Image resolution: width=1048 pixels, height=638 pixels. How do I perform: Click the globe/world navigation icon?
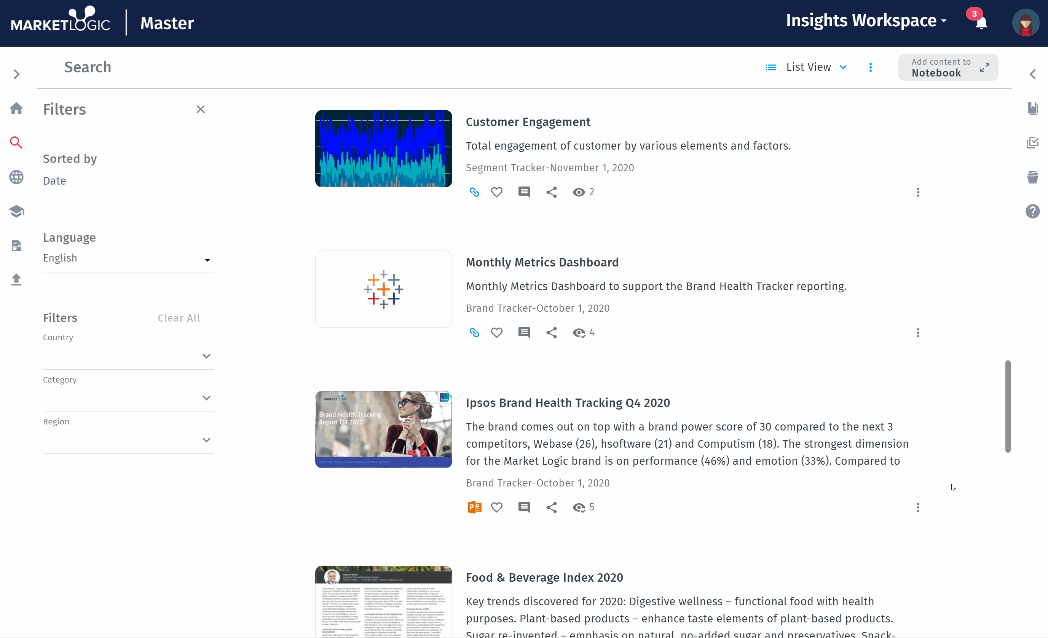17,177
